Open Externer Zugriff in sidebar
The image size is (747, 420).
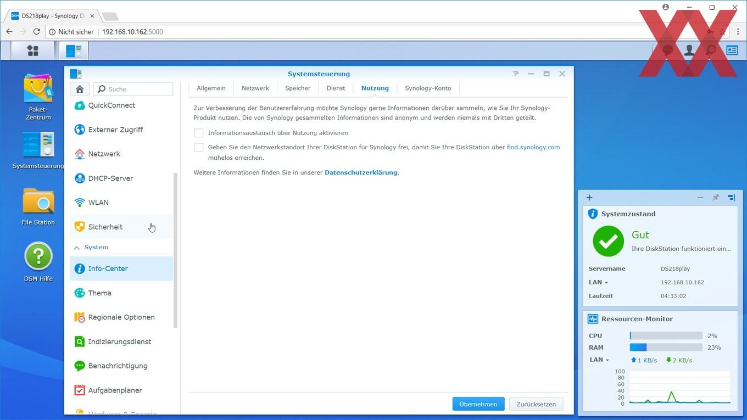tap(121, 130)
